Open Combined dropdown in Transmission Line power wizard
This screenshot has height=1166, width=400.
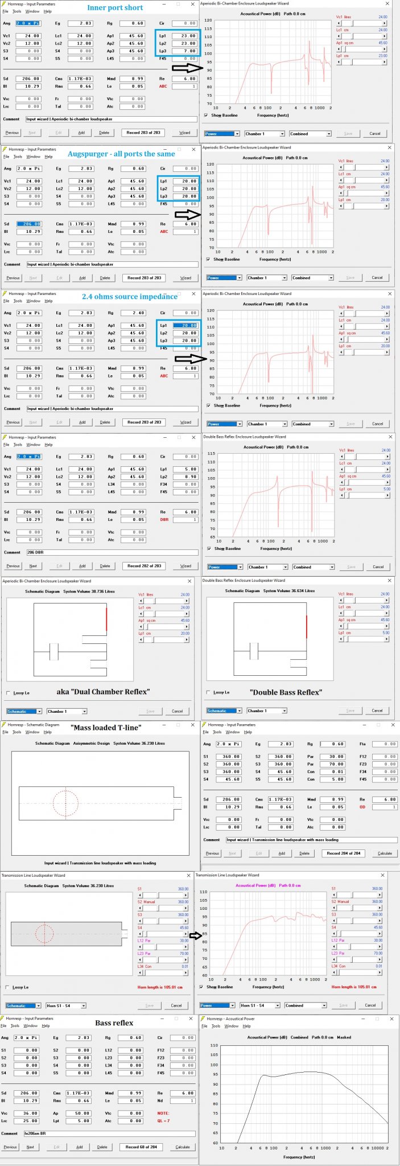point(306,1005)
